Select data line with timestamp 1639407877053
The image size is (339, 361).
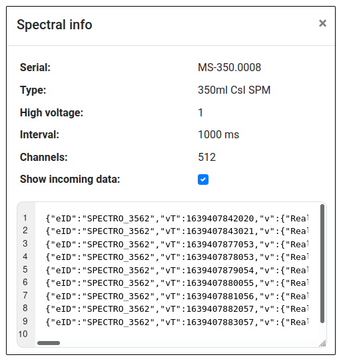[177, 244]
